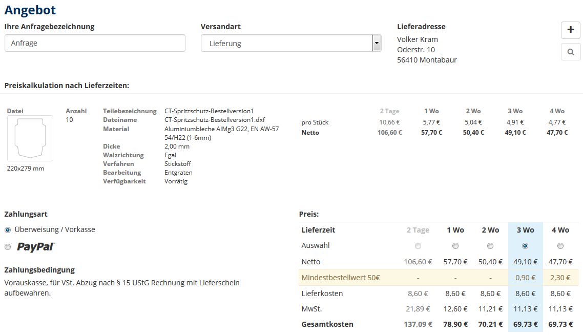The image size is (583, 335).
Task: Click the magnifier search icon button
Action: (571, 52)
